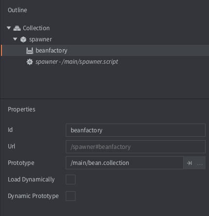209x216 pixels.
Task: Click the spawner script gear icon
Action: pyautogui.click(x=30, y=62)
